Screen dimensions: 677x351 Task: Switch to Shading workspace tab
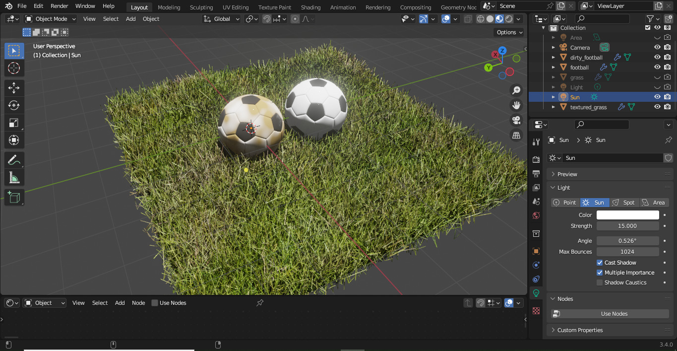[310, 7]
